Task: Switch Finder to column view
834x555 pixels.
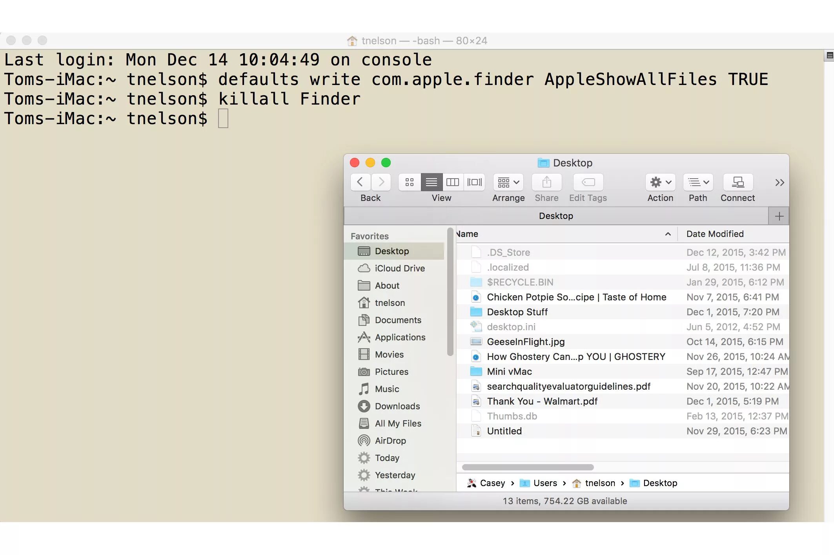Action: (453, 182)
